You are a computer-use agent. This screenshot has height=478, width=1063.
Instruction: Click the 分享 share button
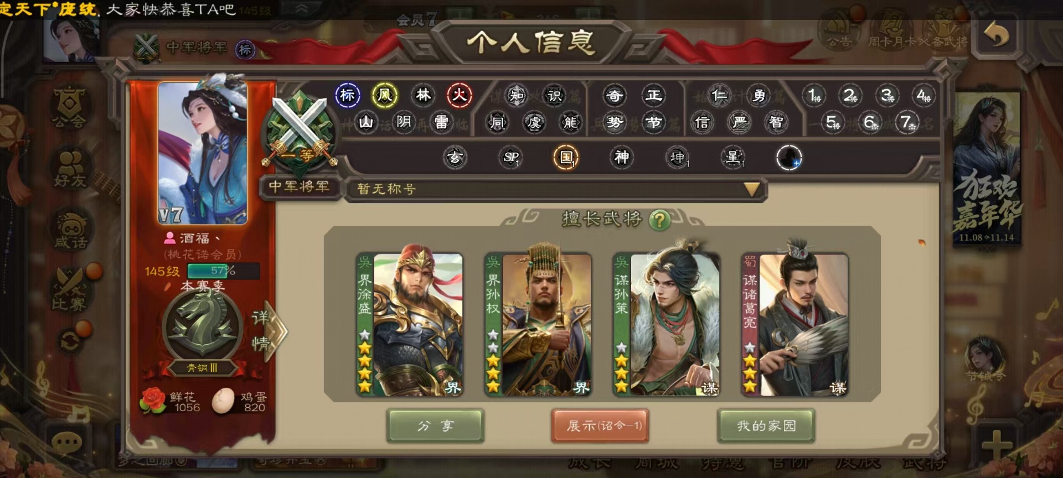click(x=435, y=426)
